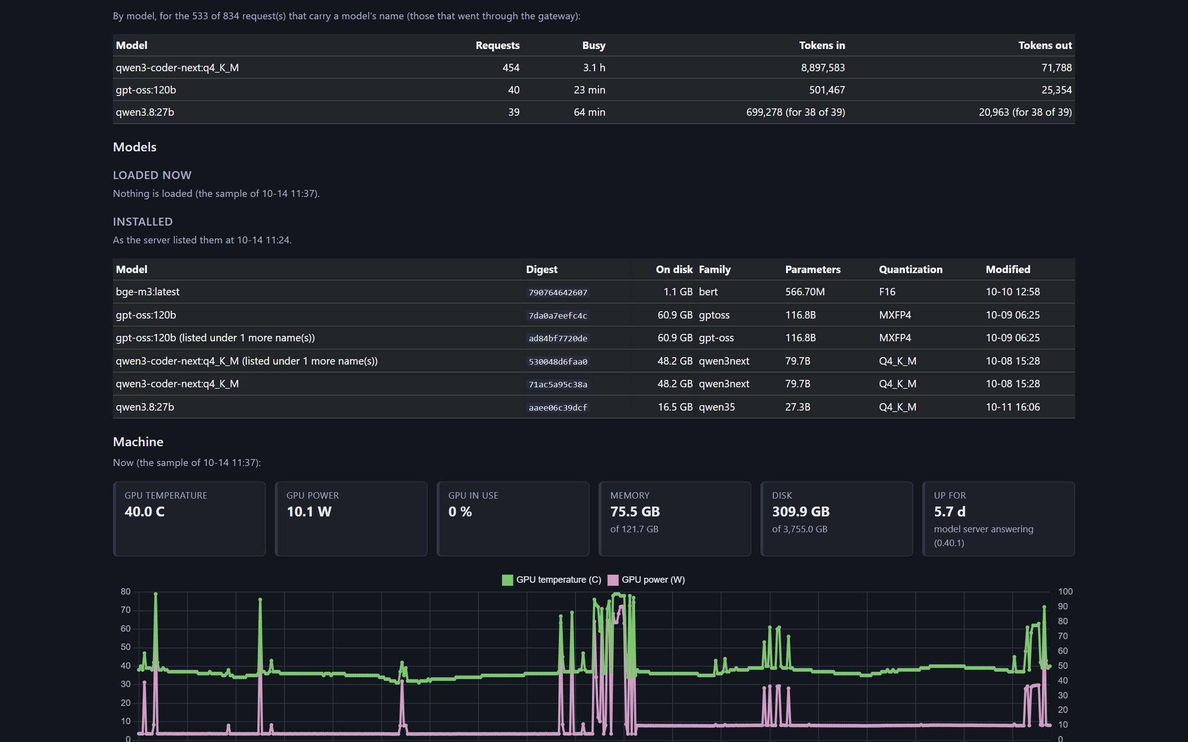Image resolution: width=1188 pixels, height=742 pixels.
Task: Select the GPU IN USE 0 % card
Action: [x=513, y=519]
